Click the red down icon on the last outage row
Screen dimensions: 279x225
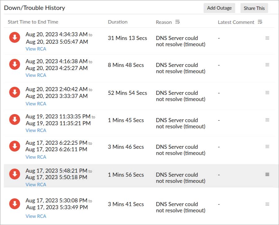click(x=14, y=204)
